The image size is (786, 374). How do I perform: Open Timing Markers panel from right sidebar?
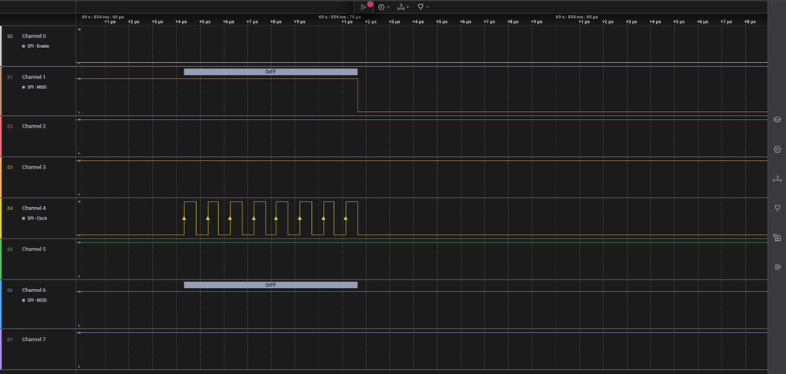click(777, 208)
